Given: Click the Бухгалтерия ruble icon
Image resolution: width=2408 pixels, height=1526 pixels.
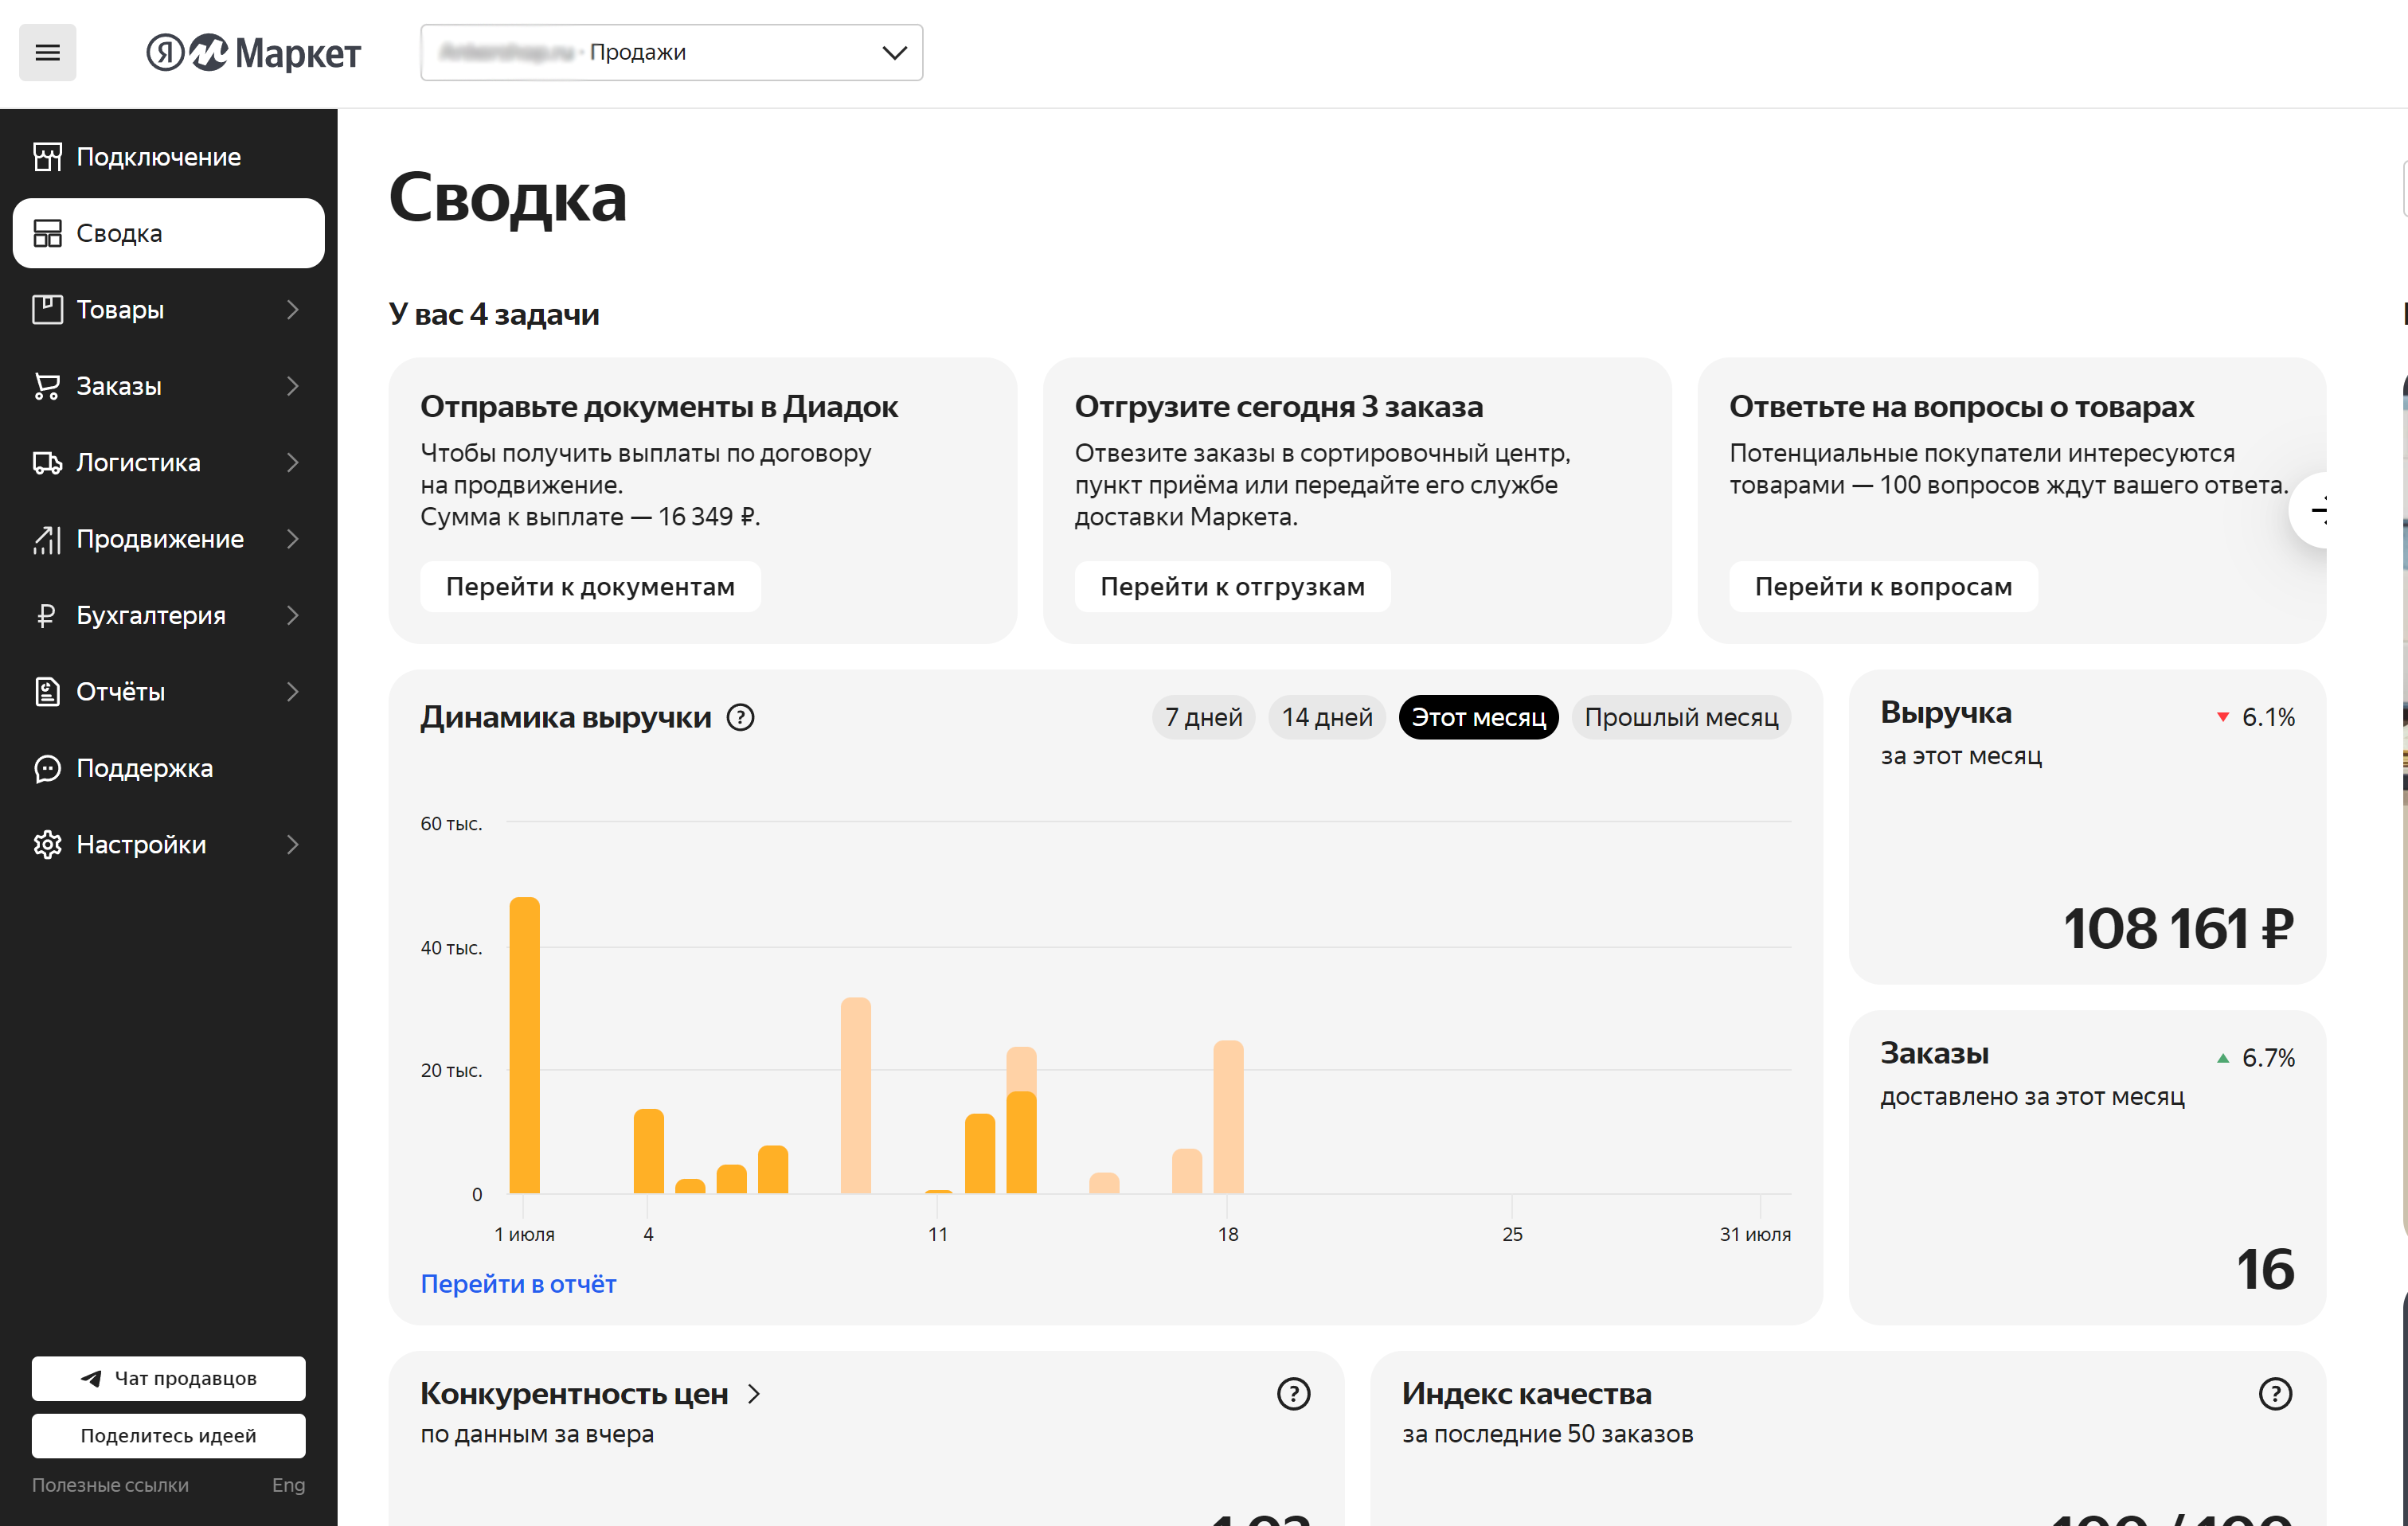Looking at the screenshot, I should 47,616.
